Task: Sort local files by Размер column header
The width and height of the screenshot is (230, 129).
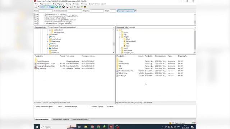Action: [x=62, y=56]
